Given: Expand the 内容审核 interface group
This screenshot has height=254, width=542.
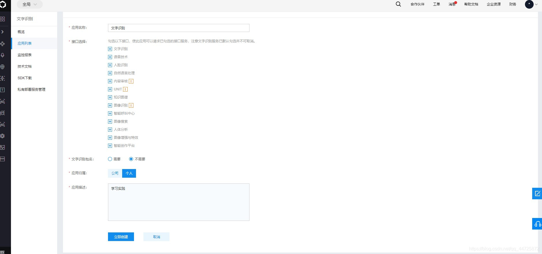Looking at the screenshot, I should click(110, 81).
